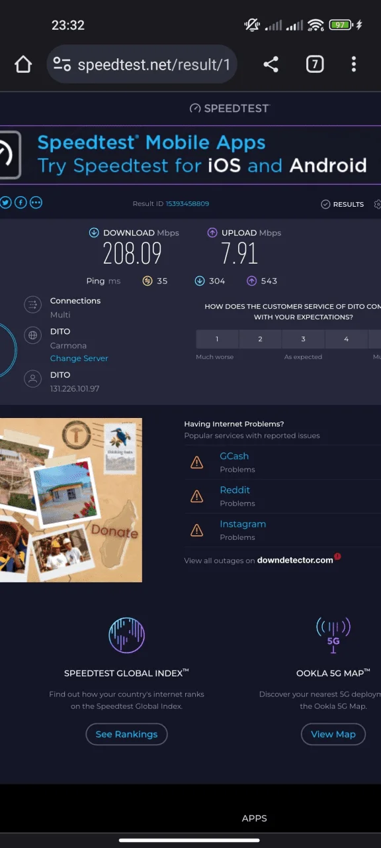Viewport: 381px width, 848px height.
Task: Click warning icon beside Instagram
Action: (x=196, y=530)
